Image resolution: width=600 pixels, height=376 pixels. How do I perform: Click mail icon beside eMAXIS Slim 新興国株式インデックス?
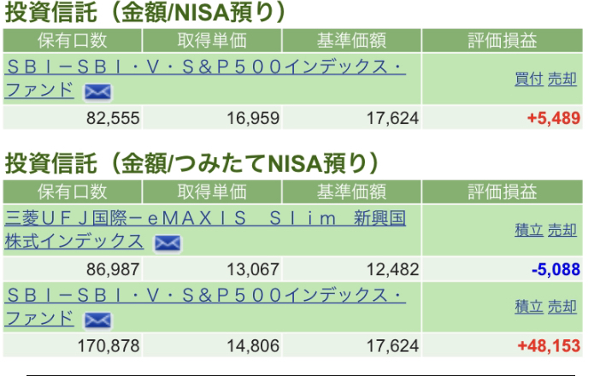[x=168, y=244]
